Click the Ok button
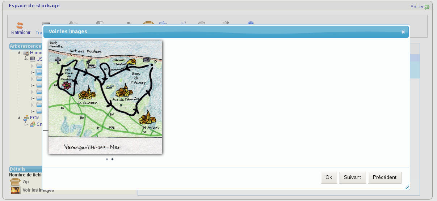The height and width of the screenshot is (201, 437). tap(329, 178)
